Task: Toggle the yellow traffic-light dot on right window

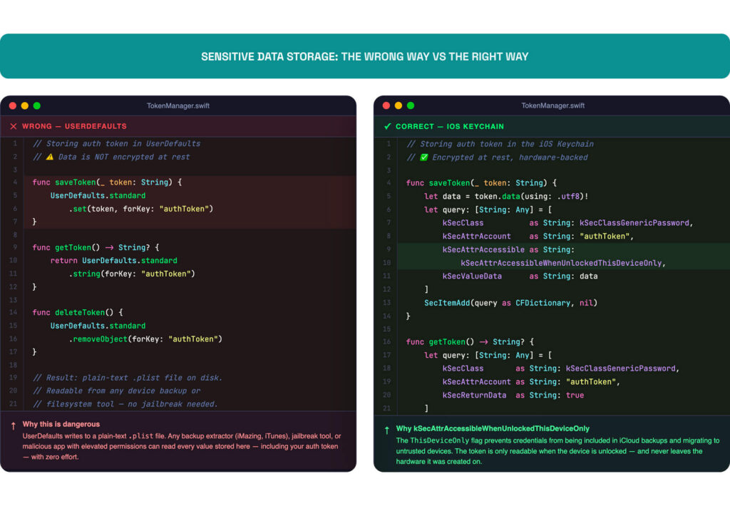Action: pos(397,105)
